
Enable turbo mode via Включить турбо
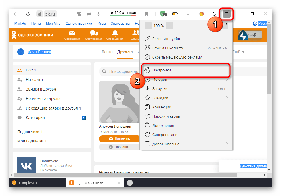166,39
